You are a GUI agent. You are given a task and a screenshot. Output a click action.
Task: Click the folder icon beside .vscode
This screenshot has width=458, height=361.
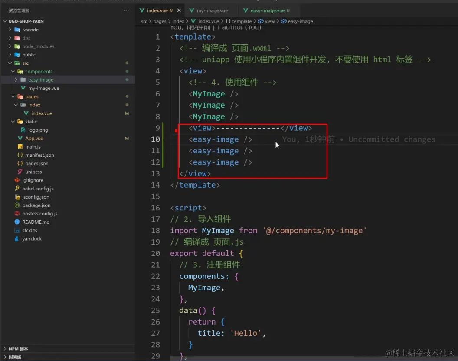click(17, 30)
